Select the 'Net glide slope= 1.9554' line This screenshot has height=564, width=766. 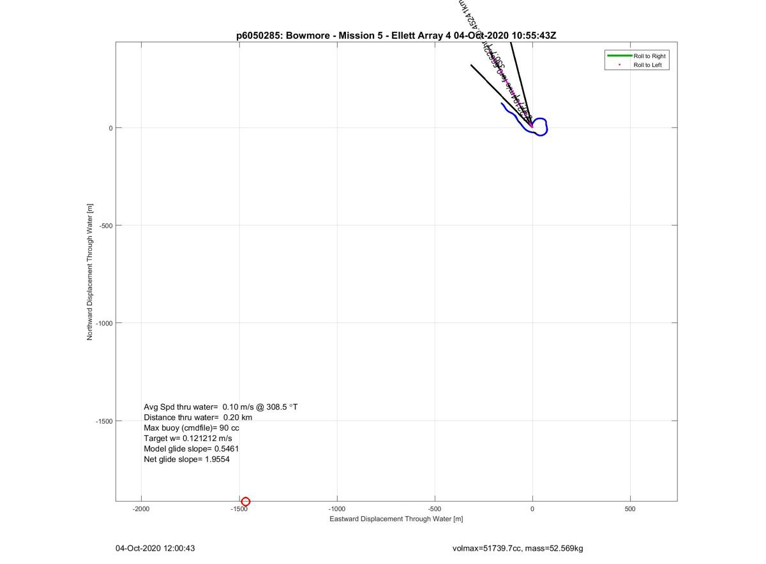pos(186,459)
